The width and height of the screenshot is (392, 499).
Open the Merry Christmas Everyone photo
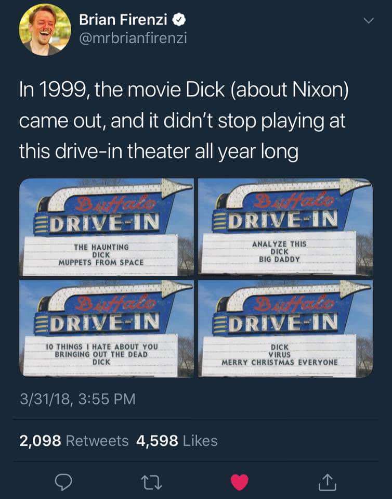pos(285,329)
